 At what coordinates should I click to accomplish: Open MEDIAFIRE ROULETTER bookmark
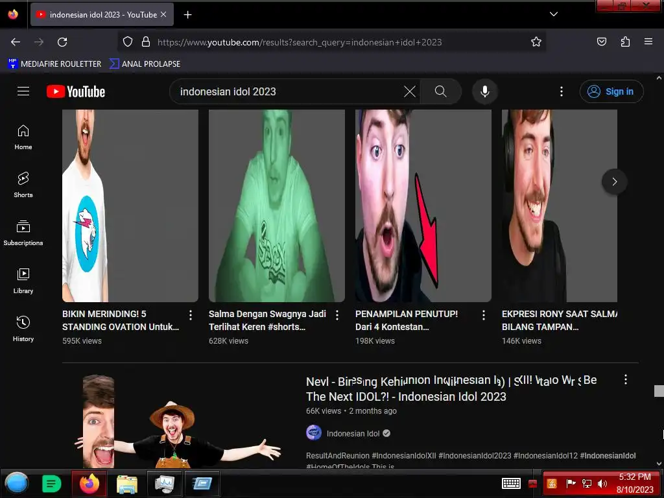(x=54, y=64)
